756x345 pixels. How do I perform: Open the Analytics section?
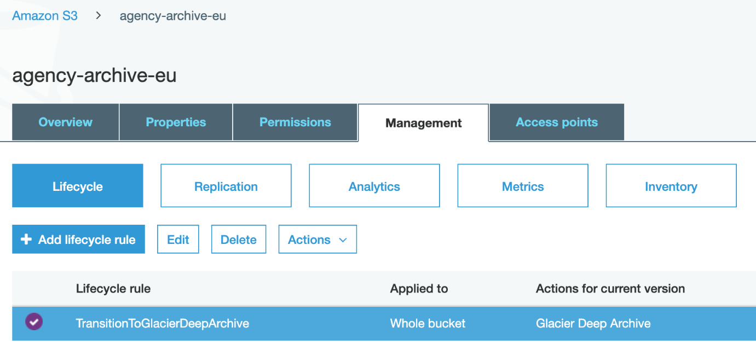pyautogui.click(x=374, y=185)
